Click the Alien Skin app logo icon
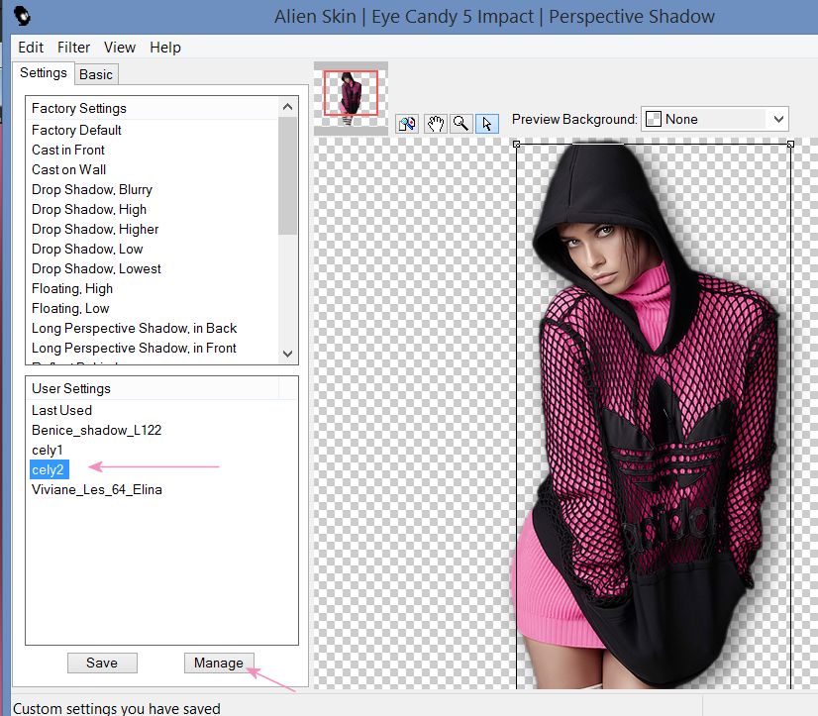The image size is (818, 716). pyautogui.click(x=22, y=15)
